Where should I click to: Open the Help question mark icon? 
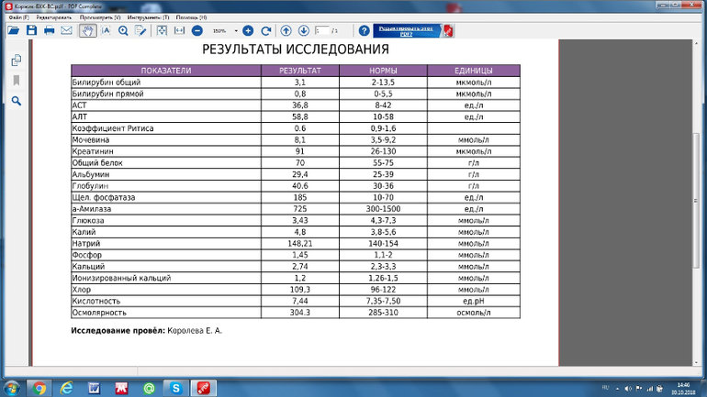[x=365, y=31]
